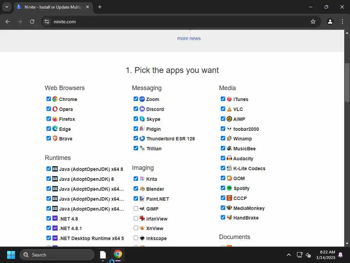This screenshot has width=350, height=263.
Task: Open the Chrome profile button
Action: (x=330, y=22)
